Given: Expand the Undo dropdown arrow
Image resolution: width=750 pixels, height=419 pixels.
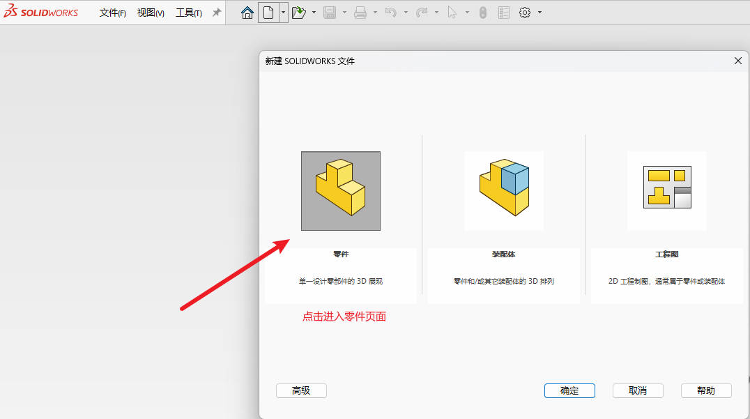Looking at the screenshot, I should [x=406, y=13].
